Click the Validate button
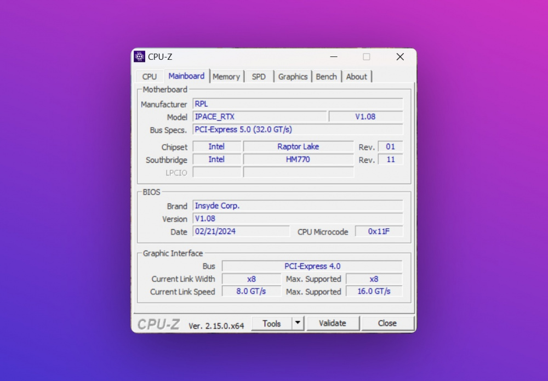 click(x=333, y=323)
